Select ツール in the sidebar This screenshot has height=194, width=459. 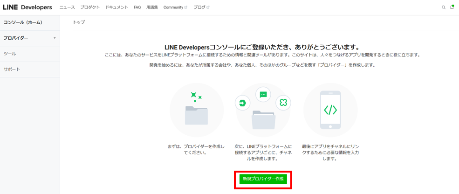(10, 54)
